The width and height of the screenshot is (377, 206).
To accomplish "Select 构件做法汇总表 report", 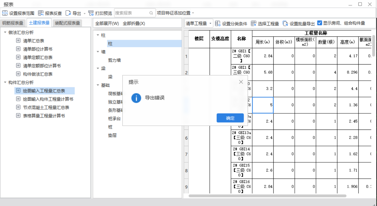I will coord(38,74).
